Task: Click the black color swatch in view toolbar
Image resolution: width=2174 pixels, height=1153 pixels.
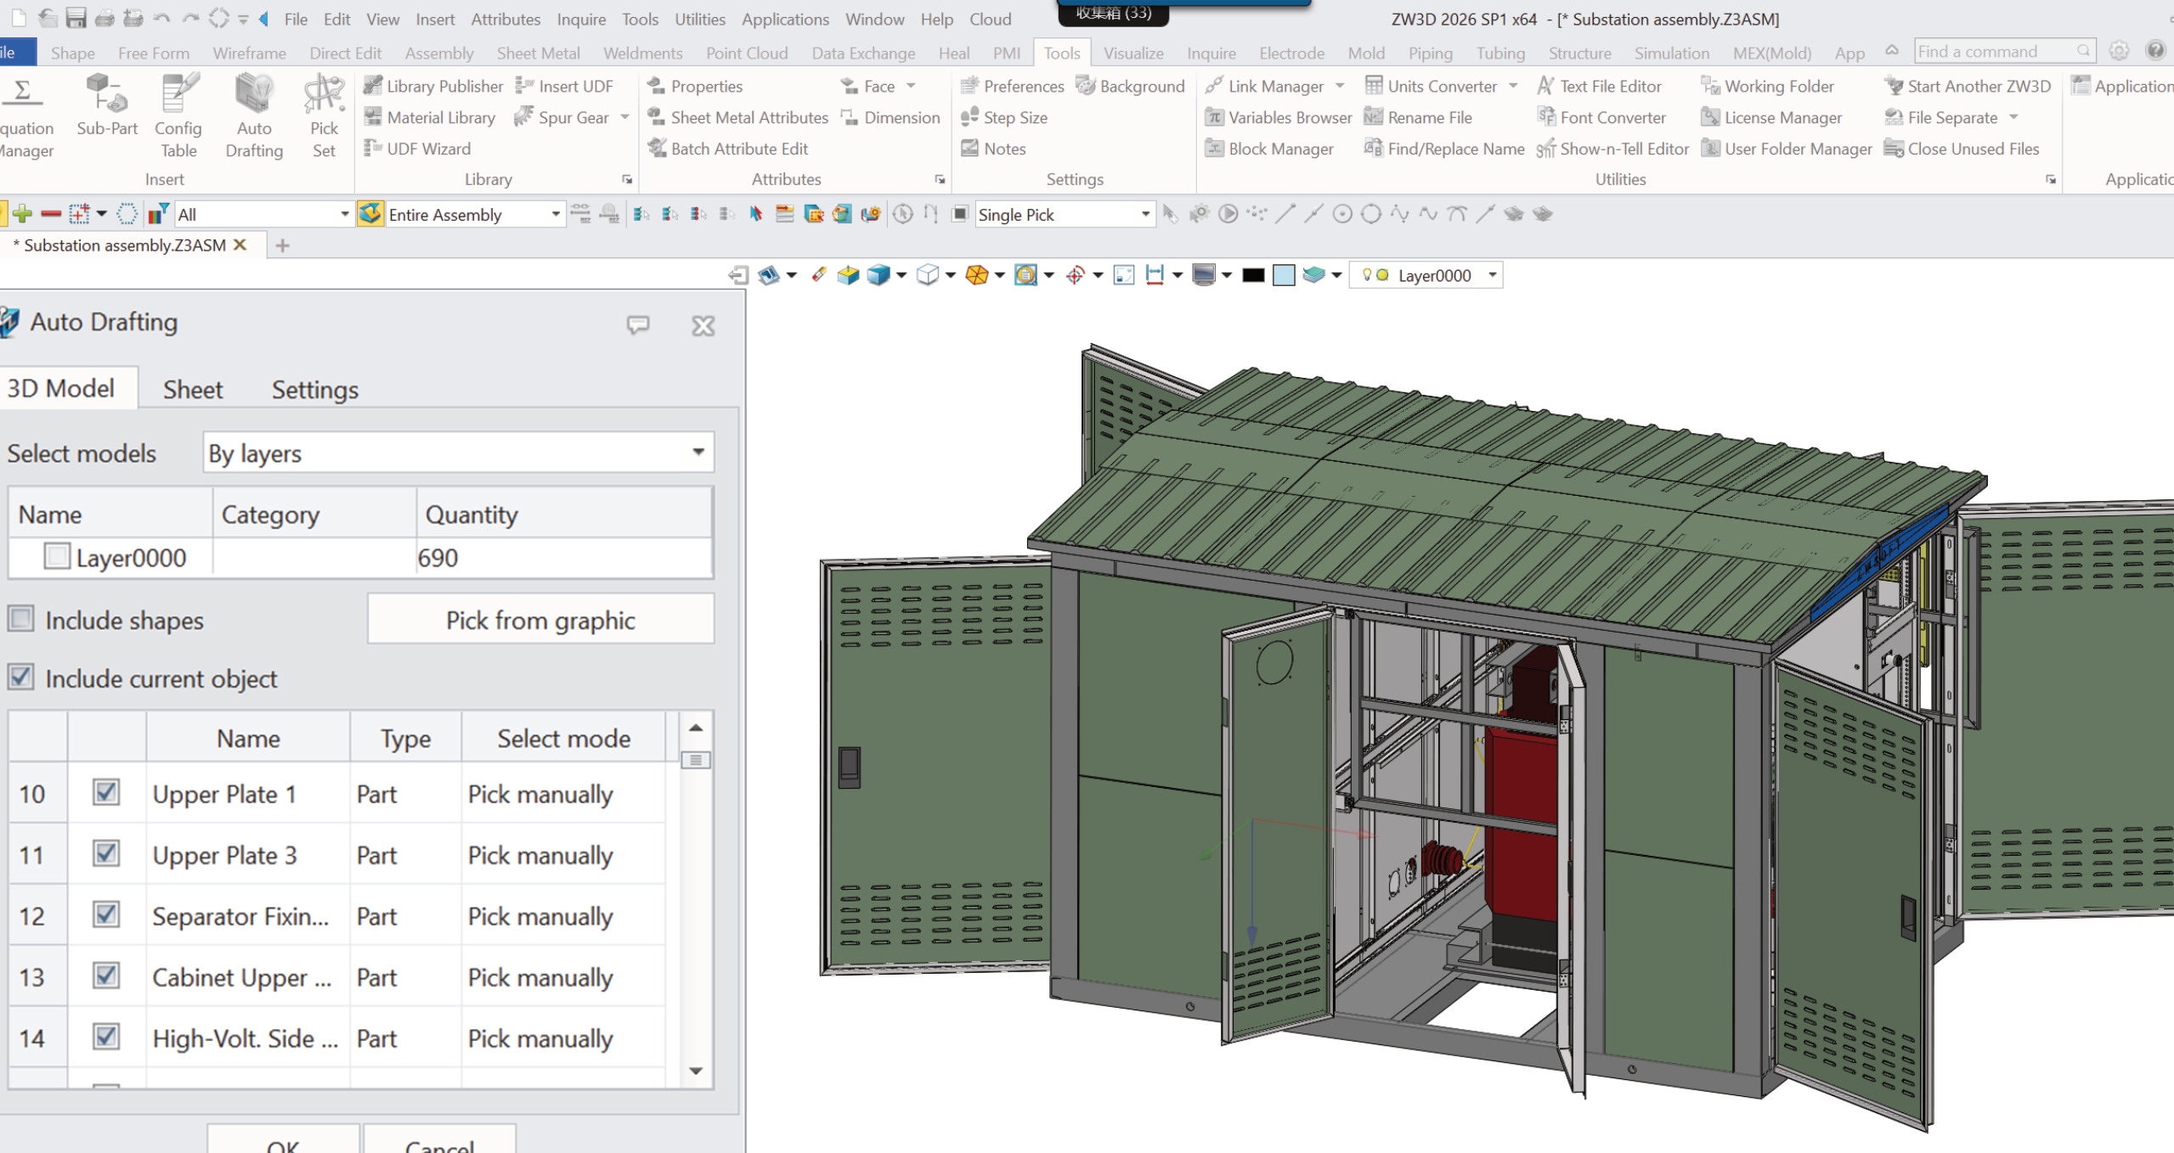Action: click(x=1253, y=275)
